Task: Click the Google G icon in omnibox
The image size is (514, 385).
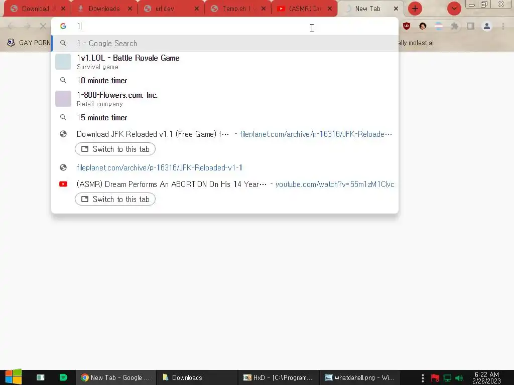Action: click(63, 26)
